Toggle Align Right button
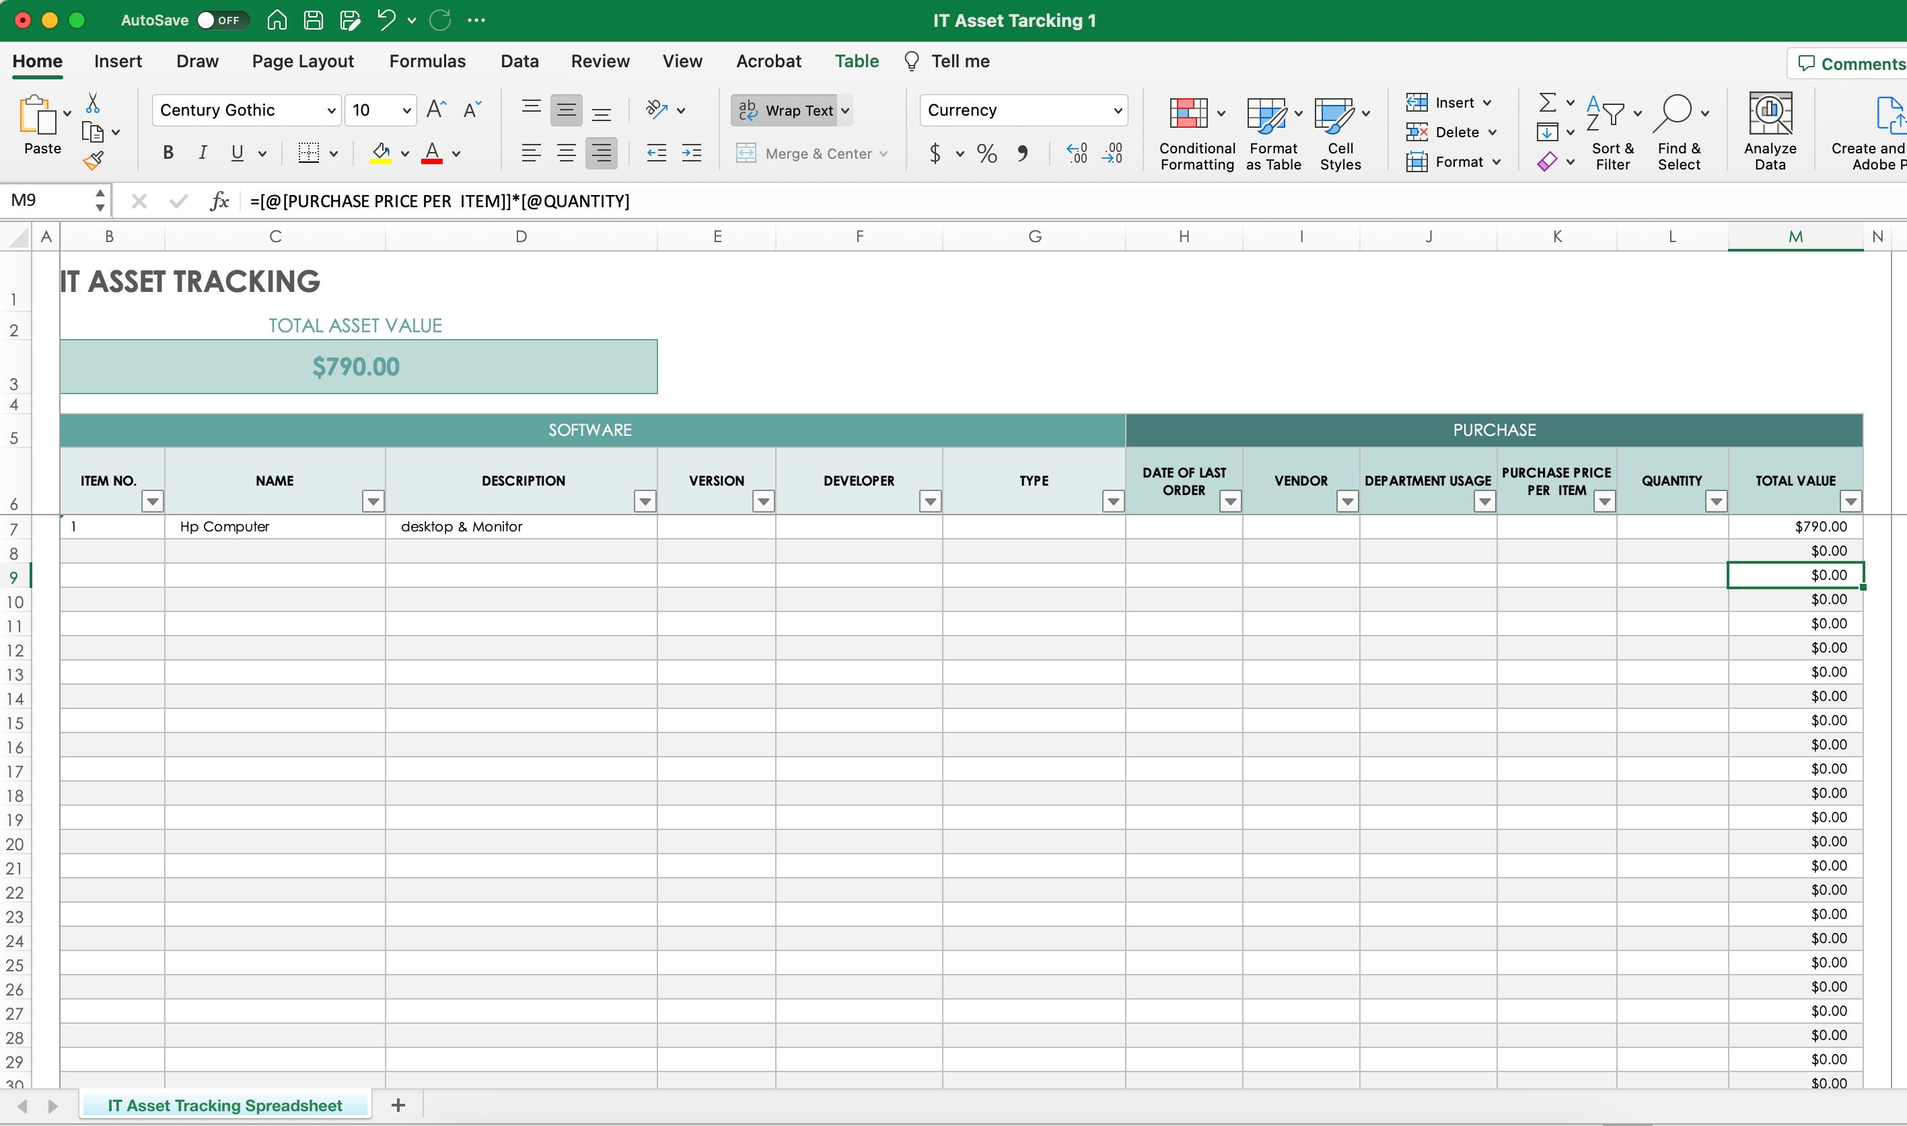Screen dimensions: 1907x1126 pos(601,153)
